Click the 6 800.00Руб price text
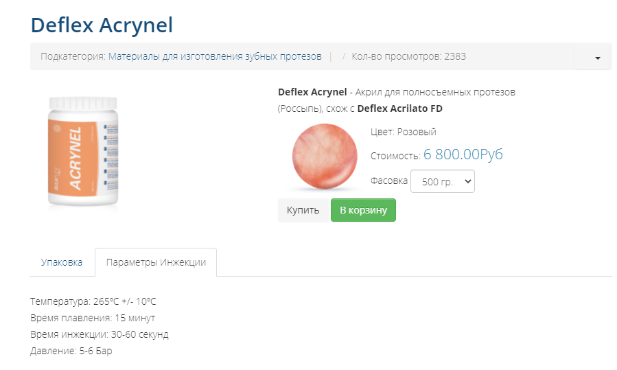Screen dimensions: 617x370 463,154
